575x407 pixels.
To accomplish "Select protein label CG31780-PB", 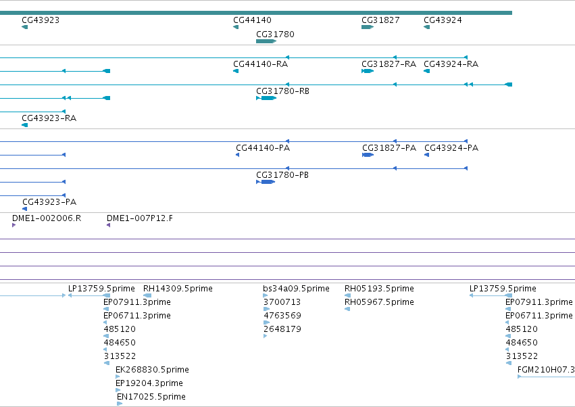I will tap(282, 175).
